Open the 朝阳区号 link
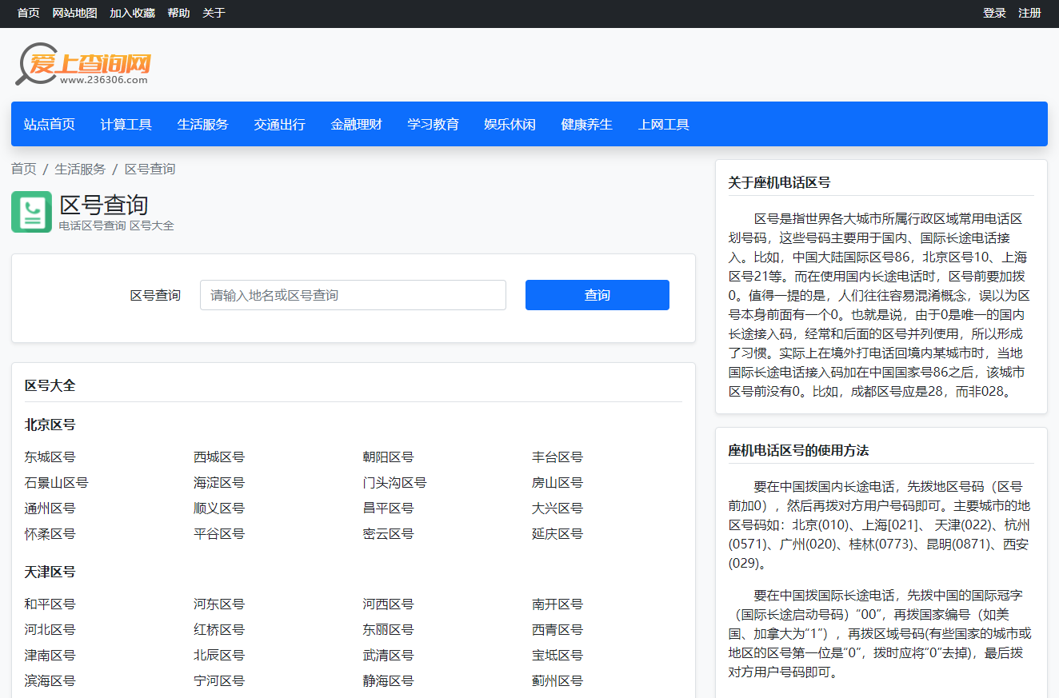The height and width of the screenshot is (698, 1059). tap(388, 457)
